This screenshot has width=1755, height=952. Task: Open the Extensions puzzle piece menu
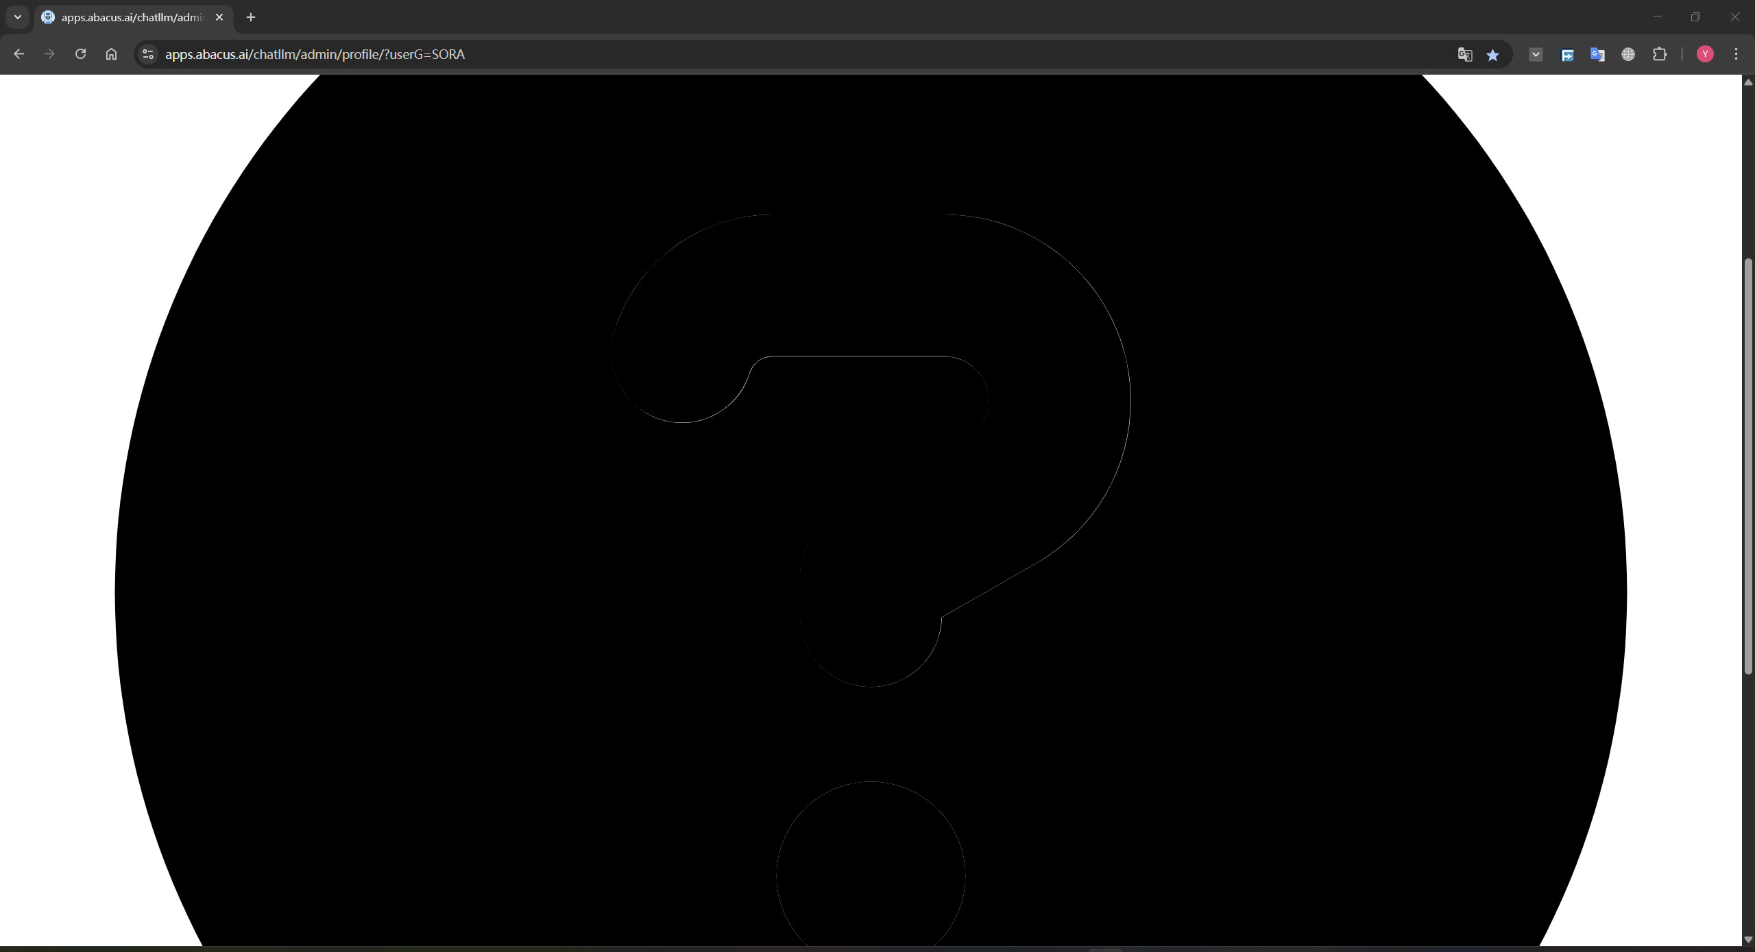click(1660, 54)
